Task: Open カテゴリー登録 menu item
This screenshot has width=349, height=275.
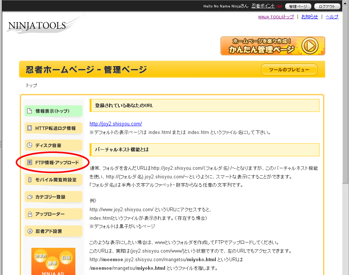Action: click(53, 197)
